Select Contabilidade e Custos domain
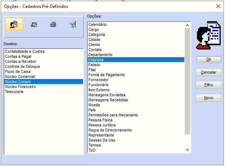This screenshot has height=167, width=225. 25,52
